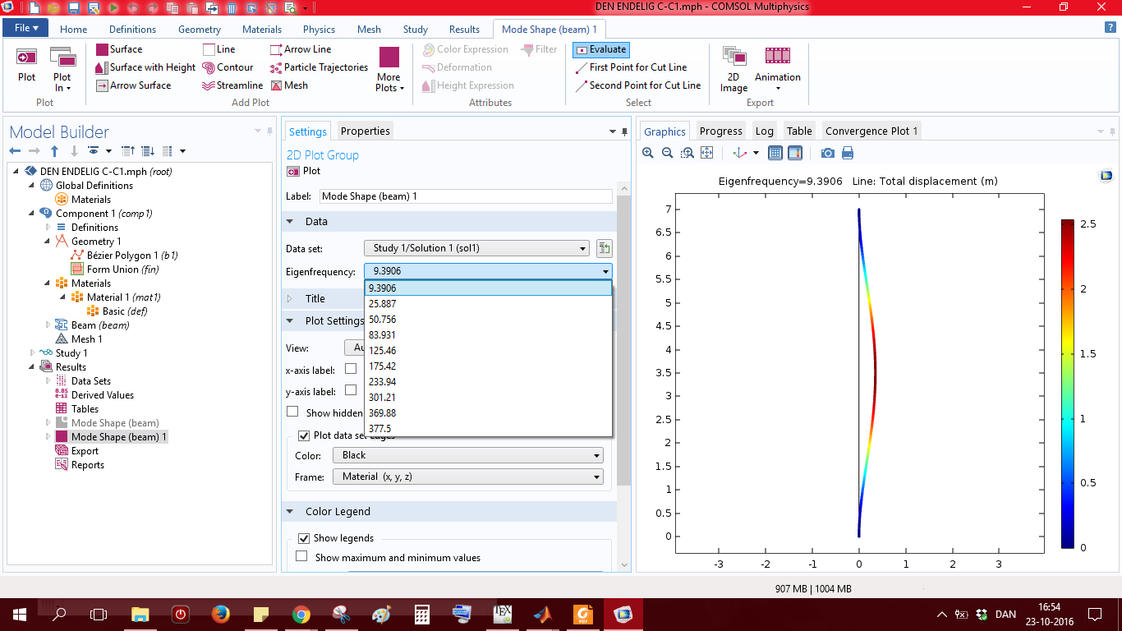Image resolution: width=1122 pixels, height=631 pixels.
Task: Open the Data set dropdown
Action: pyautogui.click(x=476, y=248)
